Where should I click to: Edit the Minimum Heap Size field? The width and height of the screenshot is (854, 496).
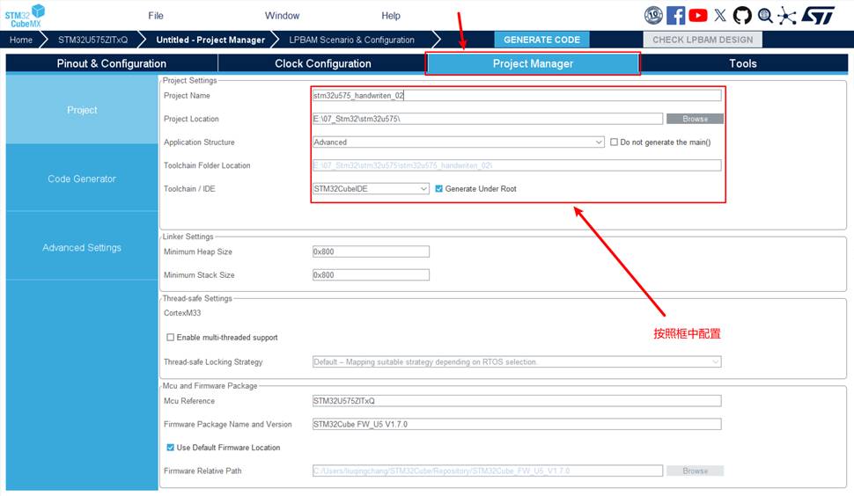point(371,252)
